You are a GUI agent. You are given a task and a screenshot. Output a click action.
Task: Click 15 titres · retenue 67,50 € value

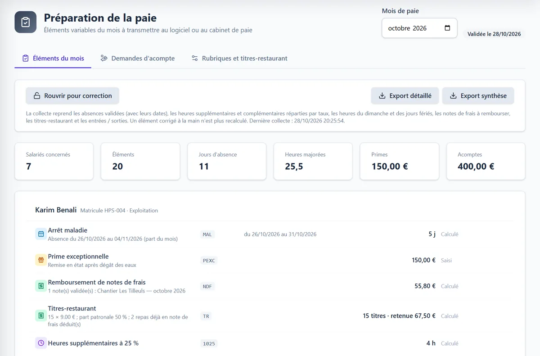click(399, 316)
